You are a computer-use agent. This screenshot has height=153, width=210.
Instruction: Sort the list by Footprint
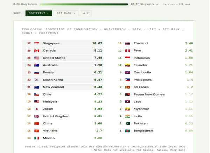(39, 13)
